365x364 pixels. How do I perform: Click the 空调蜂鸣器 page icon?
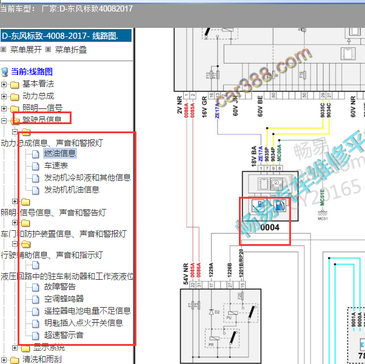point(35,299)
